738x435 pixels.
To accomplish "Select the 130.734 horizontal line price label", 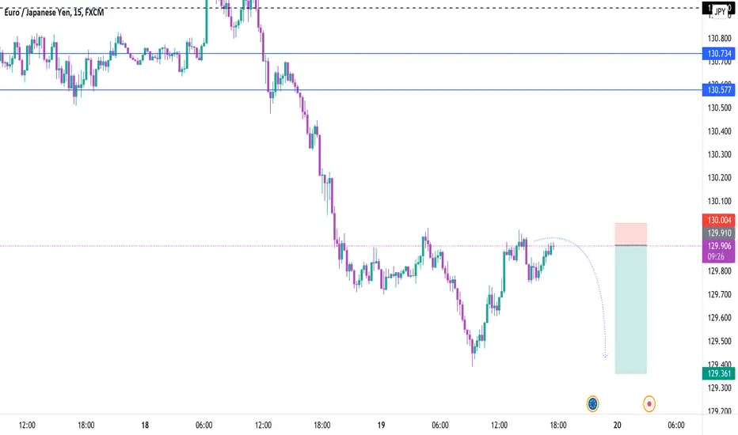I will 719,54.
